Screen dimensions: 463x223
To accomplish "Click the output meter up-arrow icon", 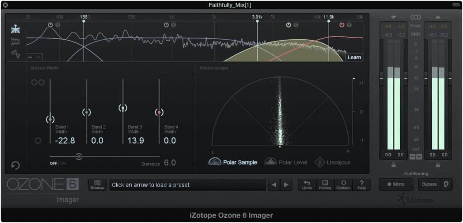I will 438,17.
